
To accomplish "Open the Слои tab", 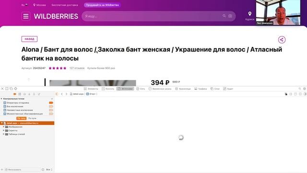I will (x=215, y=88).
